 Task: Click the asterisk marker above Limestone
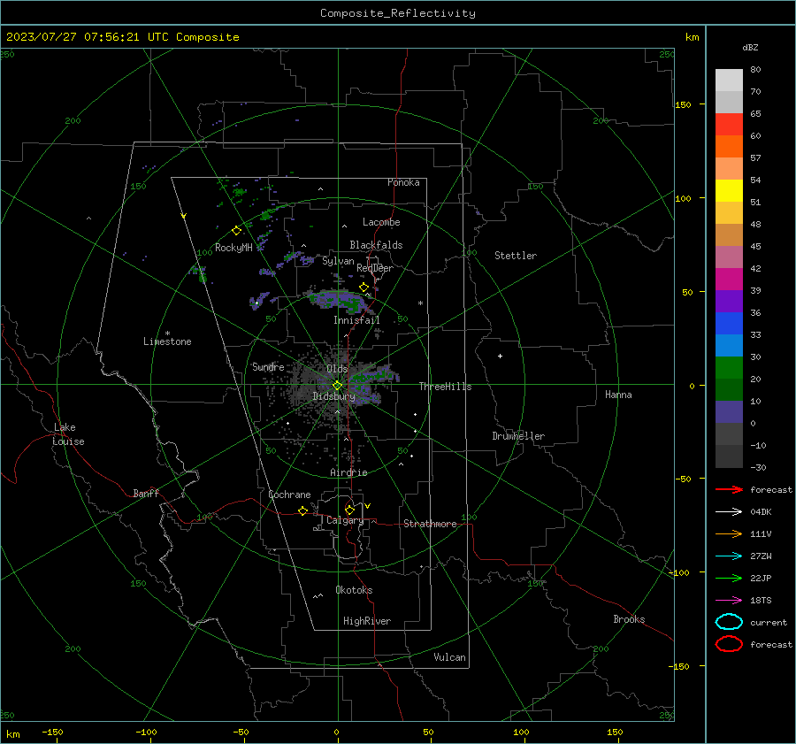tap(167, 334)
